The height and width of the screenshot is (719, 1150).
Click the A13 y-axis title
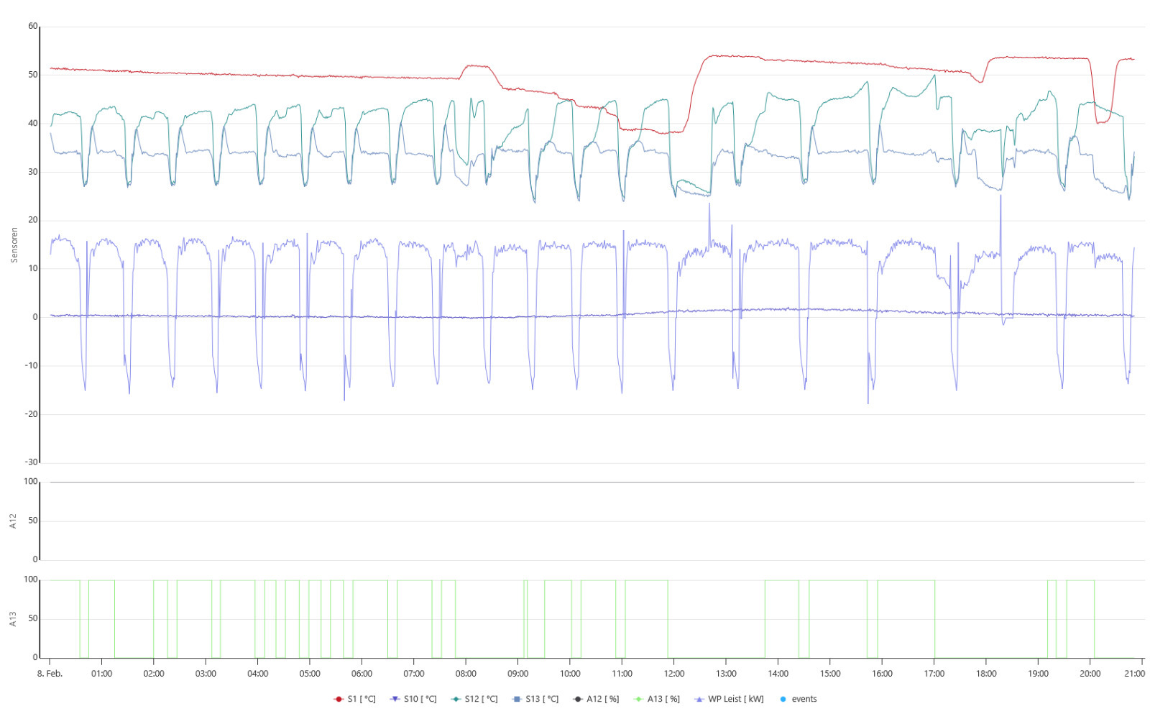(x=13, y=619)
